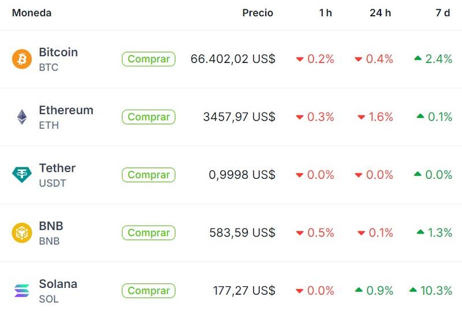Buy Tether with its Comprar button
This screenshot has width=462, height=311.
148,175
